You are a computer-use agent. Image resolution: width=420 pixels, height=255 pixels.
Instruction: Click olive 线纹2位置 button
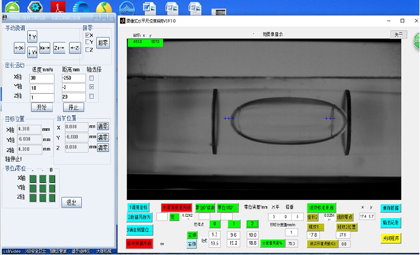pyautogui.click(x=347, y=227)
